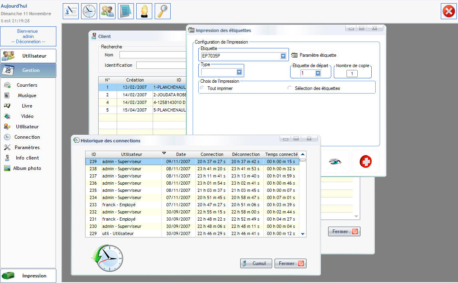This screenshot has width=458, height=283.
Task: Open the clock toolbar icon
Action: [89, 11]
